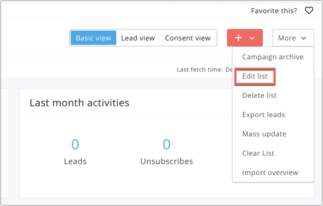
Task: Choose Mass update menu entry
Action: click(x=264, y=134)
